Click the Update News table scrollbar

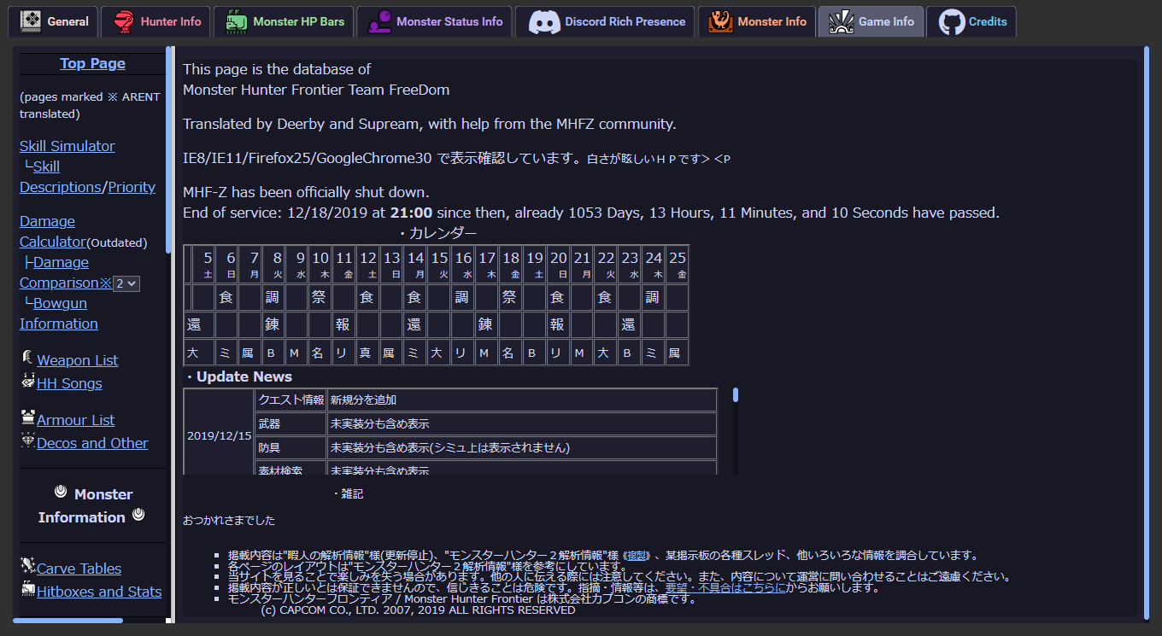tap(736, 394)
